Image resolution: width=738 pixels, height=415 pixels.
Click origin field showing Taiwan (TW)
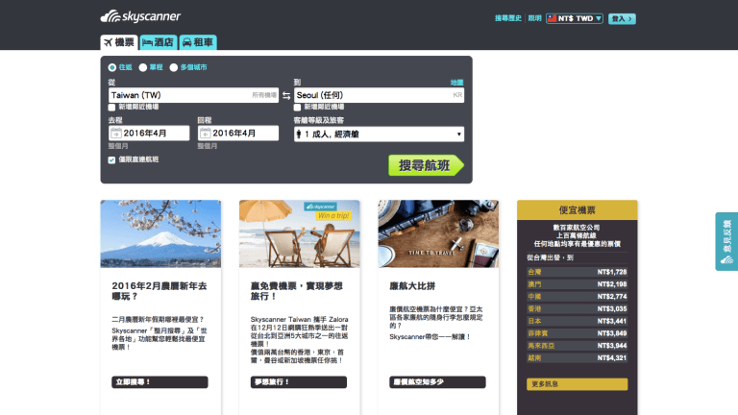click(x=193, y=95)
